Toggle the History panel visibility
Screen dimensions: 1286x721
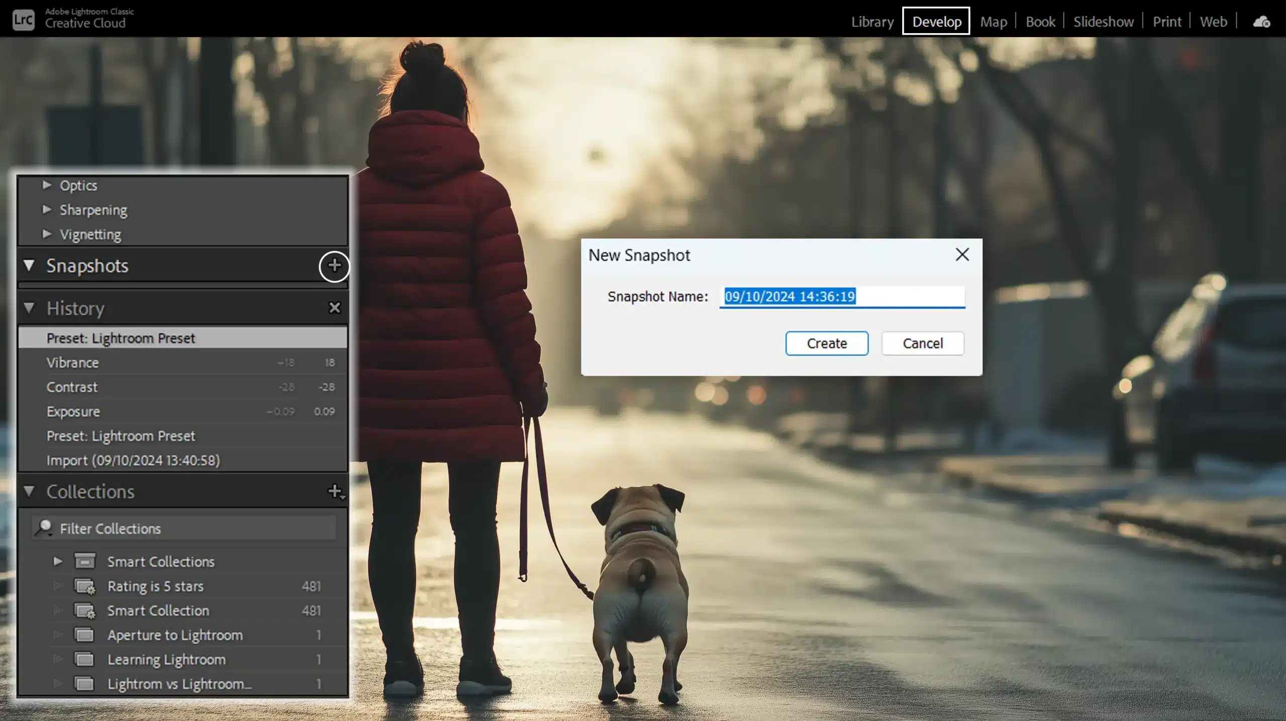(x=29, y=307)
